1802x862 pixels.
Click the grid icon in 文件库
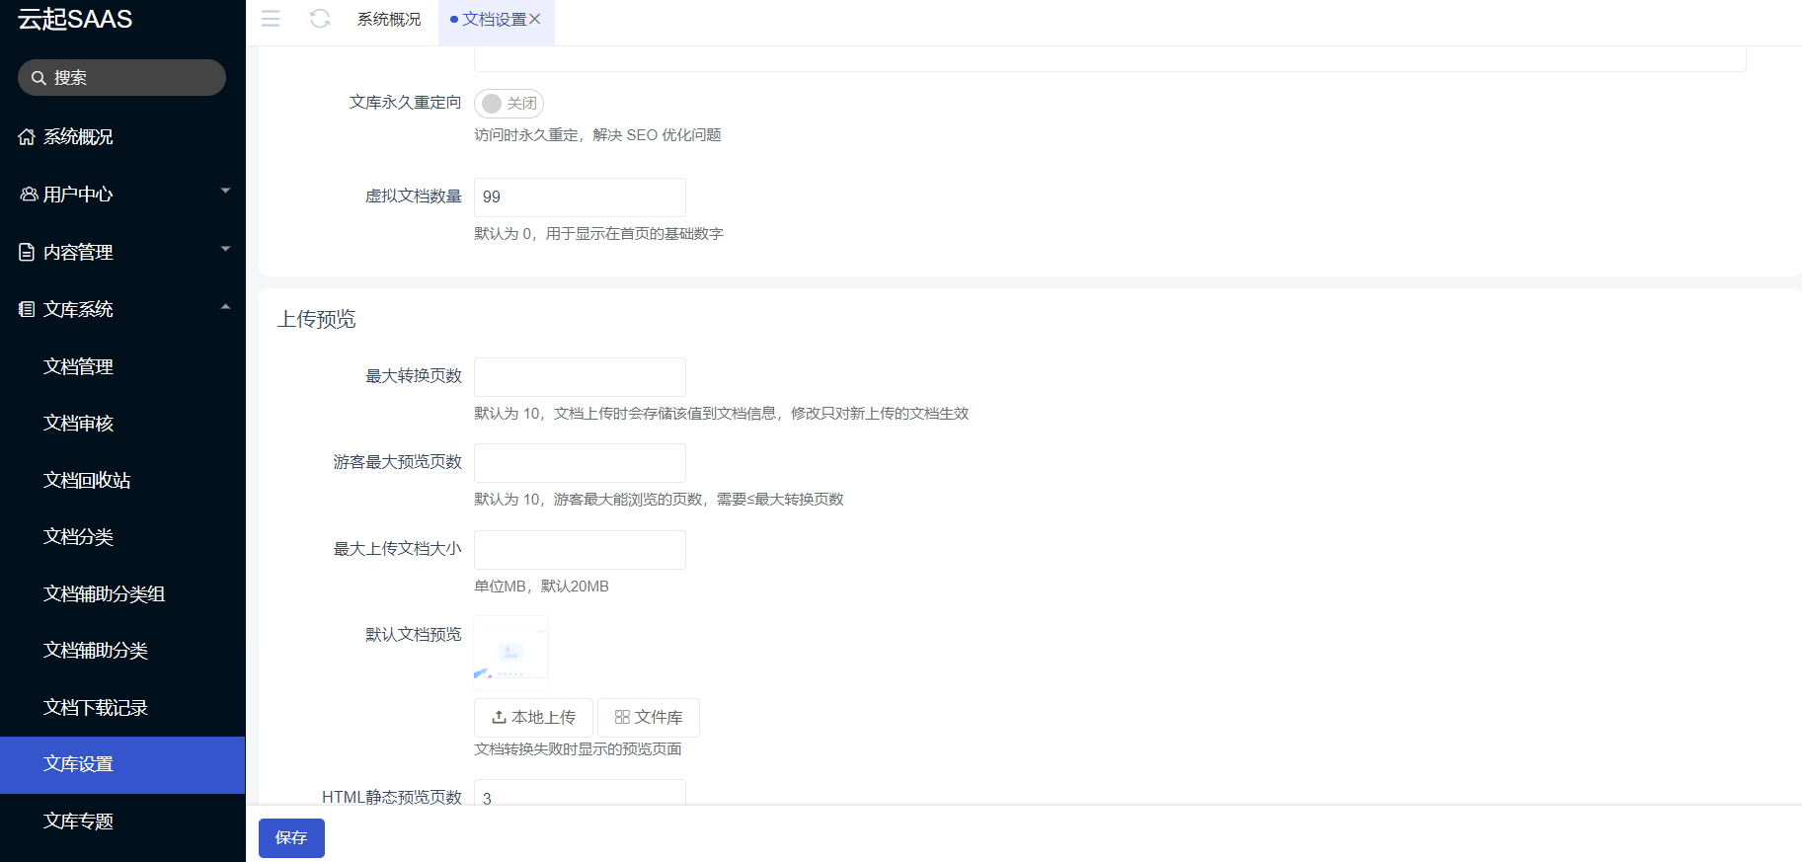(622, 718)
